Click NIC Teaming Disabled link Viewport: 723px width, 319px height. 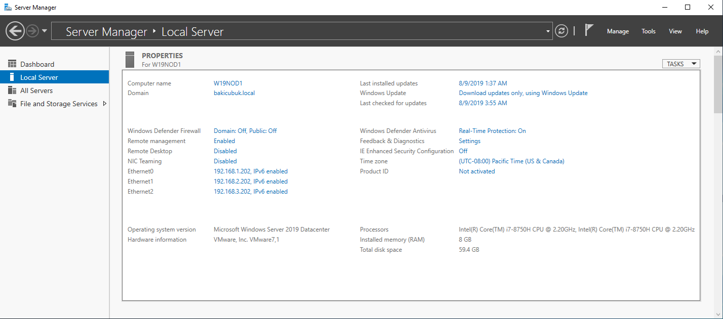pyautogui.click(x=225, y=161)
